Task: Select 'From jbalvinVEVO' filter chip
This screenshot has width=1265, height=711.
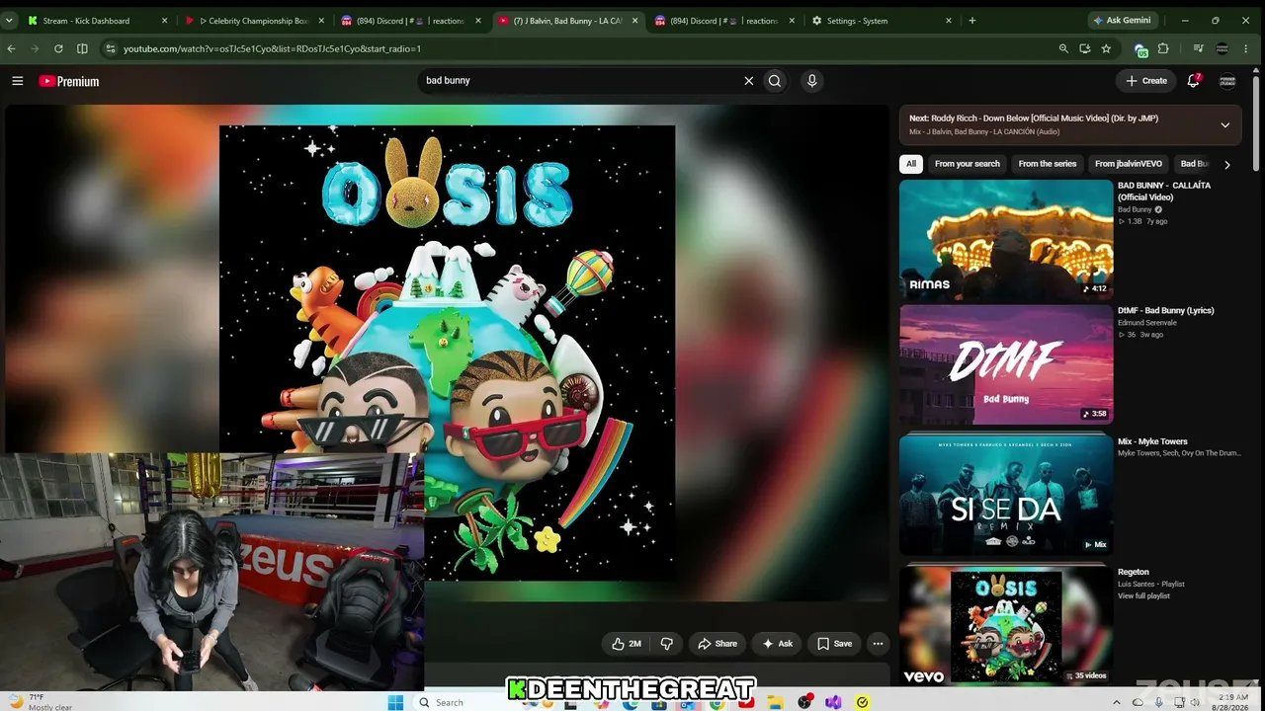Action: pyautogui.click(x=1129, y=164)
